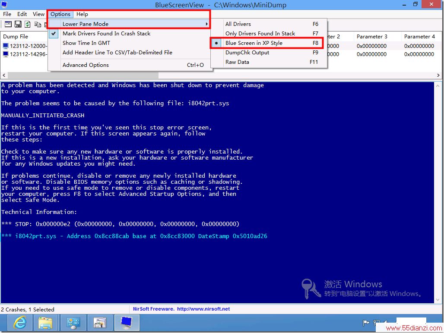Click lower pane scrollbar down arrow
Screen dimensions: 444x333
point(438,300)
